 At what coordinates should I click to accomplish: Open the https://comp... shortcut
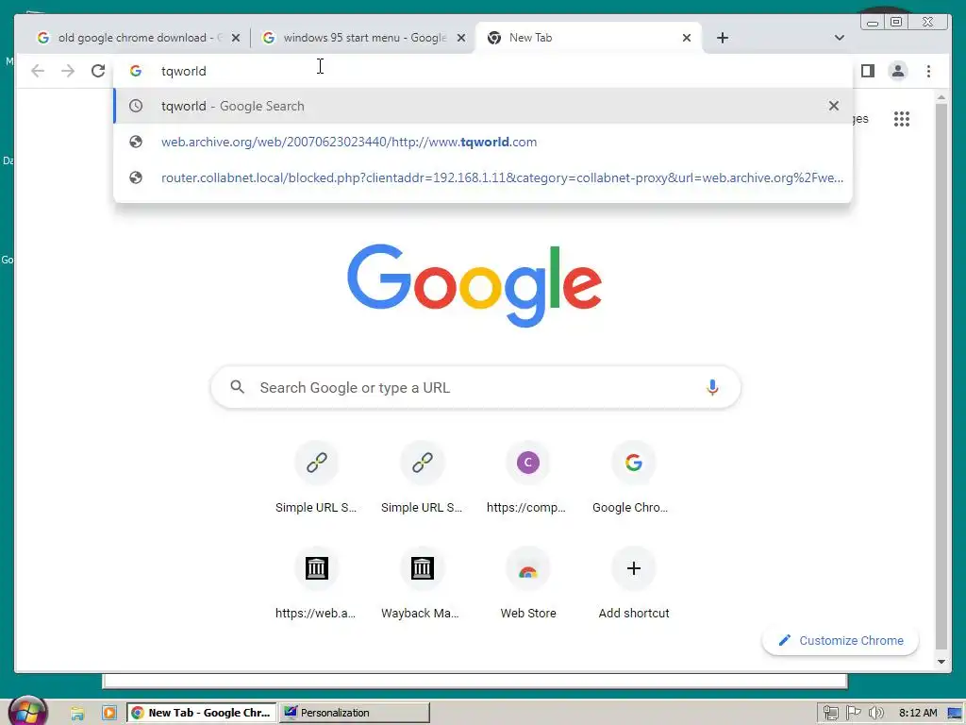click(527, 478)
